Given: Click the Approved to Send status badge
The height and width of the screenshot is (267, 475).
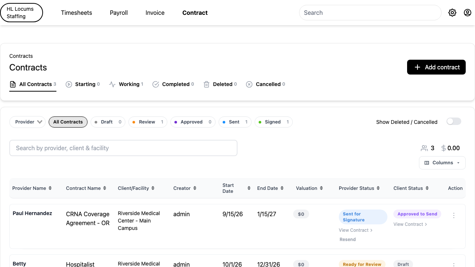Looking at the screenshot, I should tap(417, 214).
